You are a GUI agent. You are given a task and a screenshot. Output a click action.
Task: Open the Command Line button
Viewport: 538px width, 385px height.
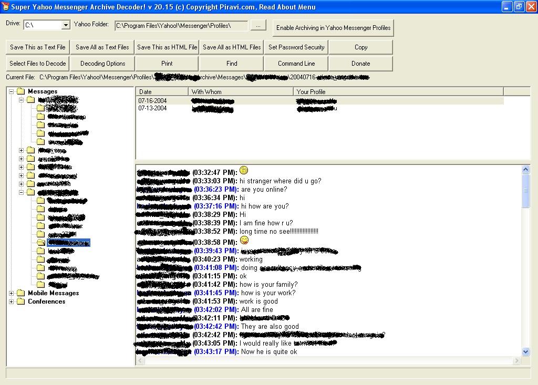click(x=296, y=64)
